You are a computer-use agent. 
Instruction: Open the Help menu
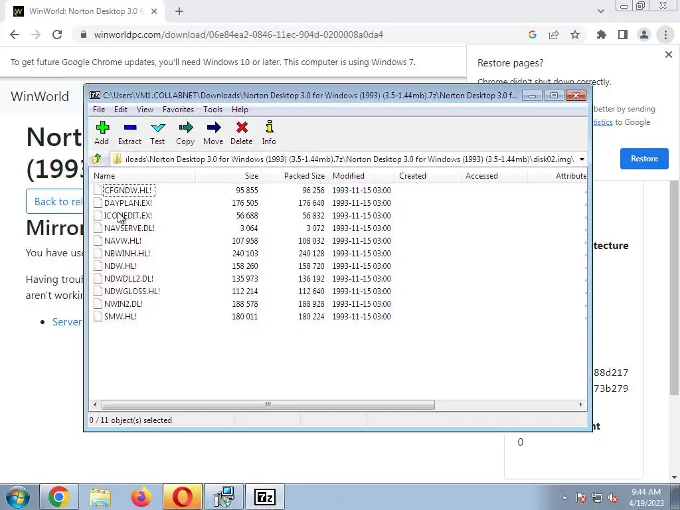[240, 110]
